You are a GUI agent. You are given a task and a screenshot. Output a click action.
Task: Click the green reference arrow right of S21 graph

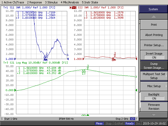136,90
